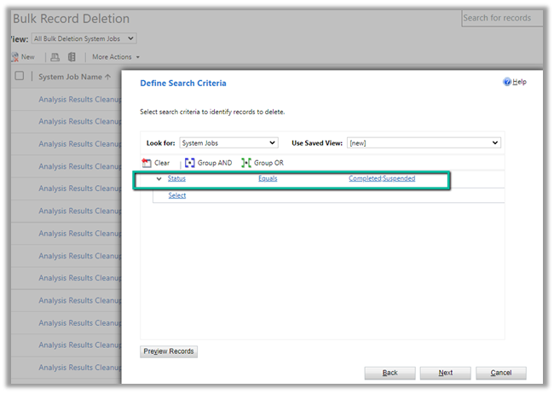Sort by System Job Name column header
This screenshot has height=394, width=554.
pos(73,77)
